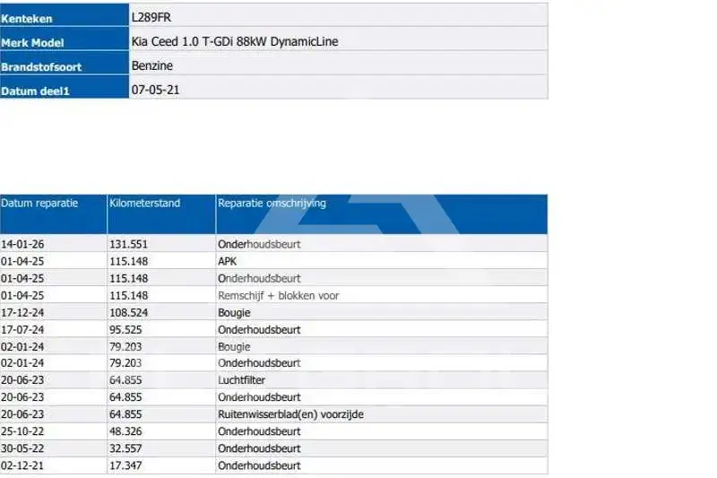Image resolution: width=717 pixels, height=478 pixels.
Task: Select the Benzine fuel value
Action: (152, 65)
